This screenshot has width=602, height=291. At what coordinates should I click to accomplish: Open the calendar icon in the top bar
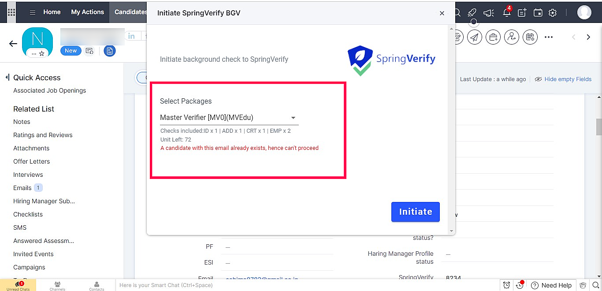point(538,12)
